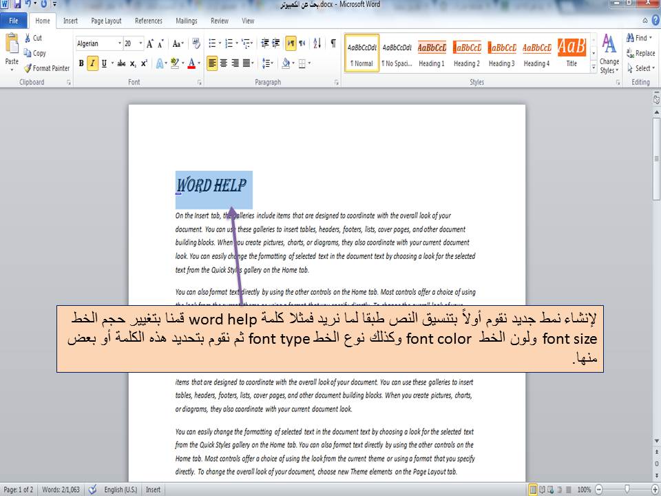Click the red font color button
The image size is (661, 496).
[x=191, y=63]
